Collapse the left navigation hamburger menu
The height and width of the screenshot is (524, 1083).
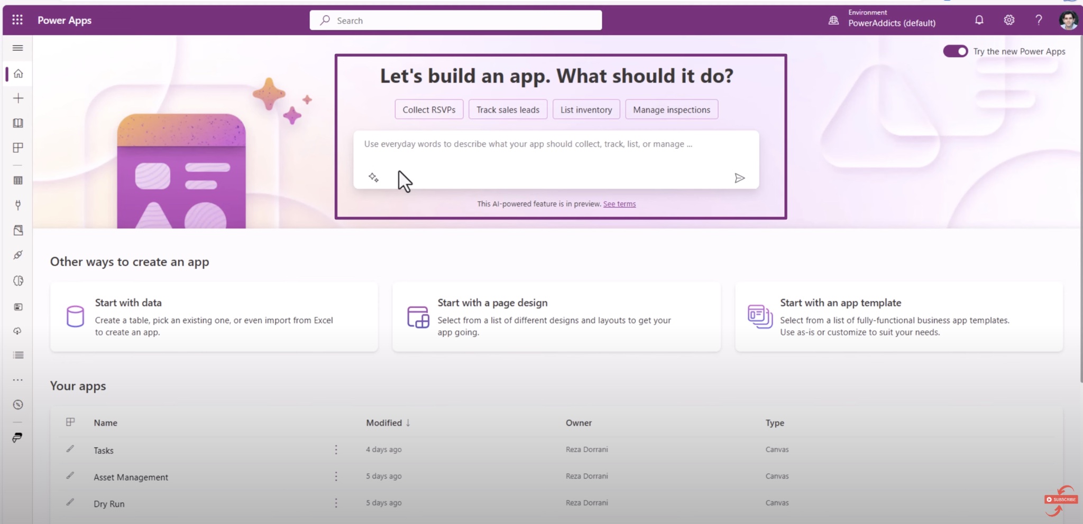coord(17,48)
